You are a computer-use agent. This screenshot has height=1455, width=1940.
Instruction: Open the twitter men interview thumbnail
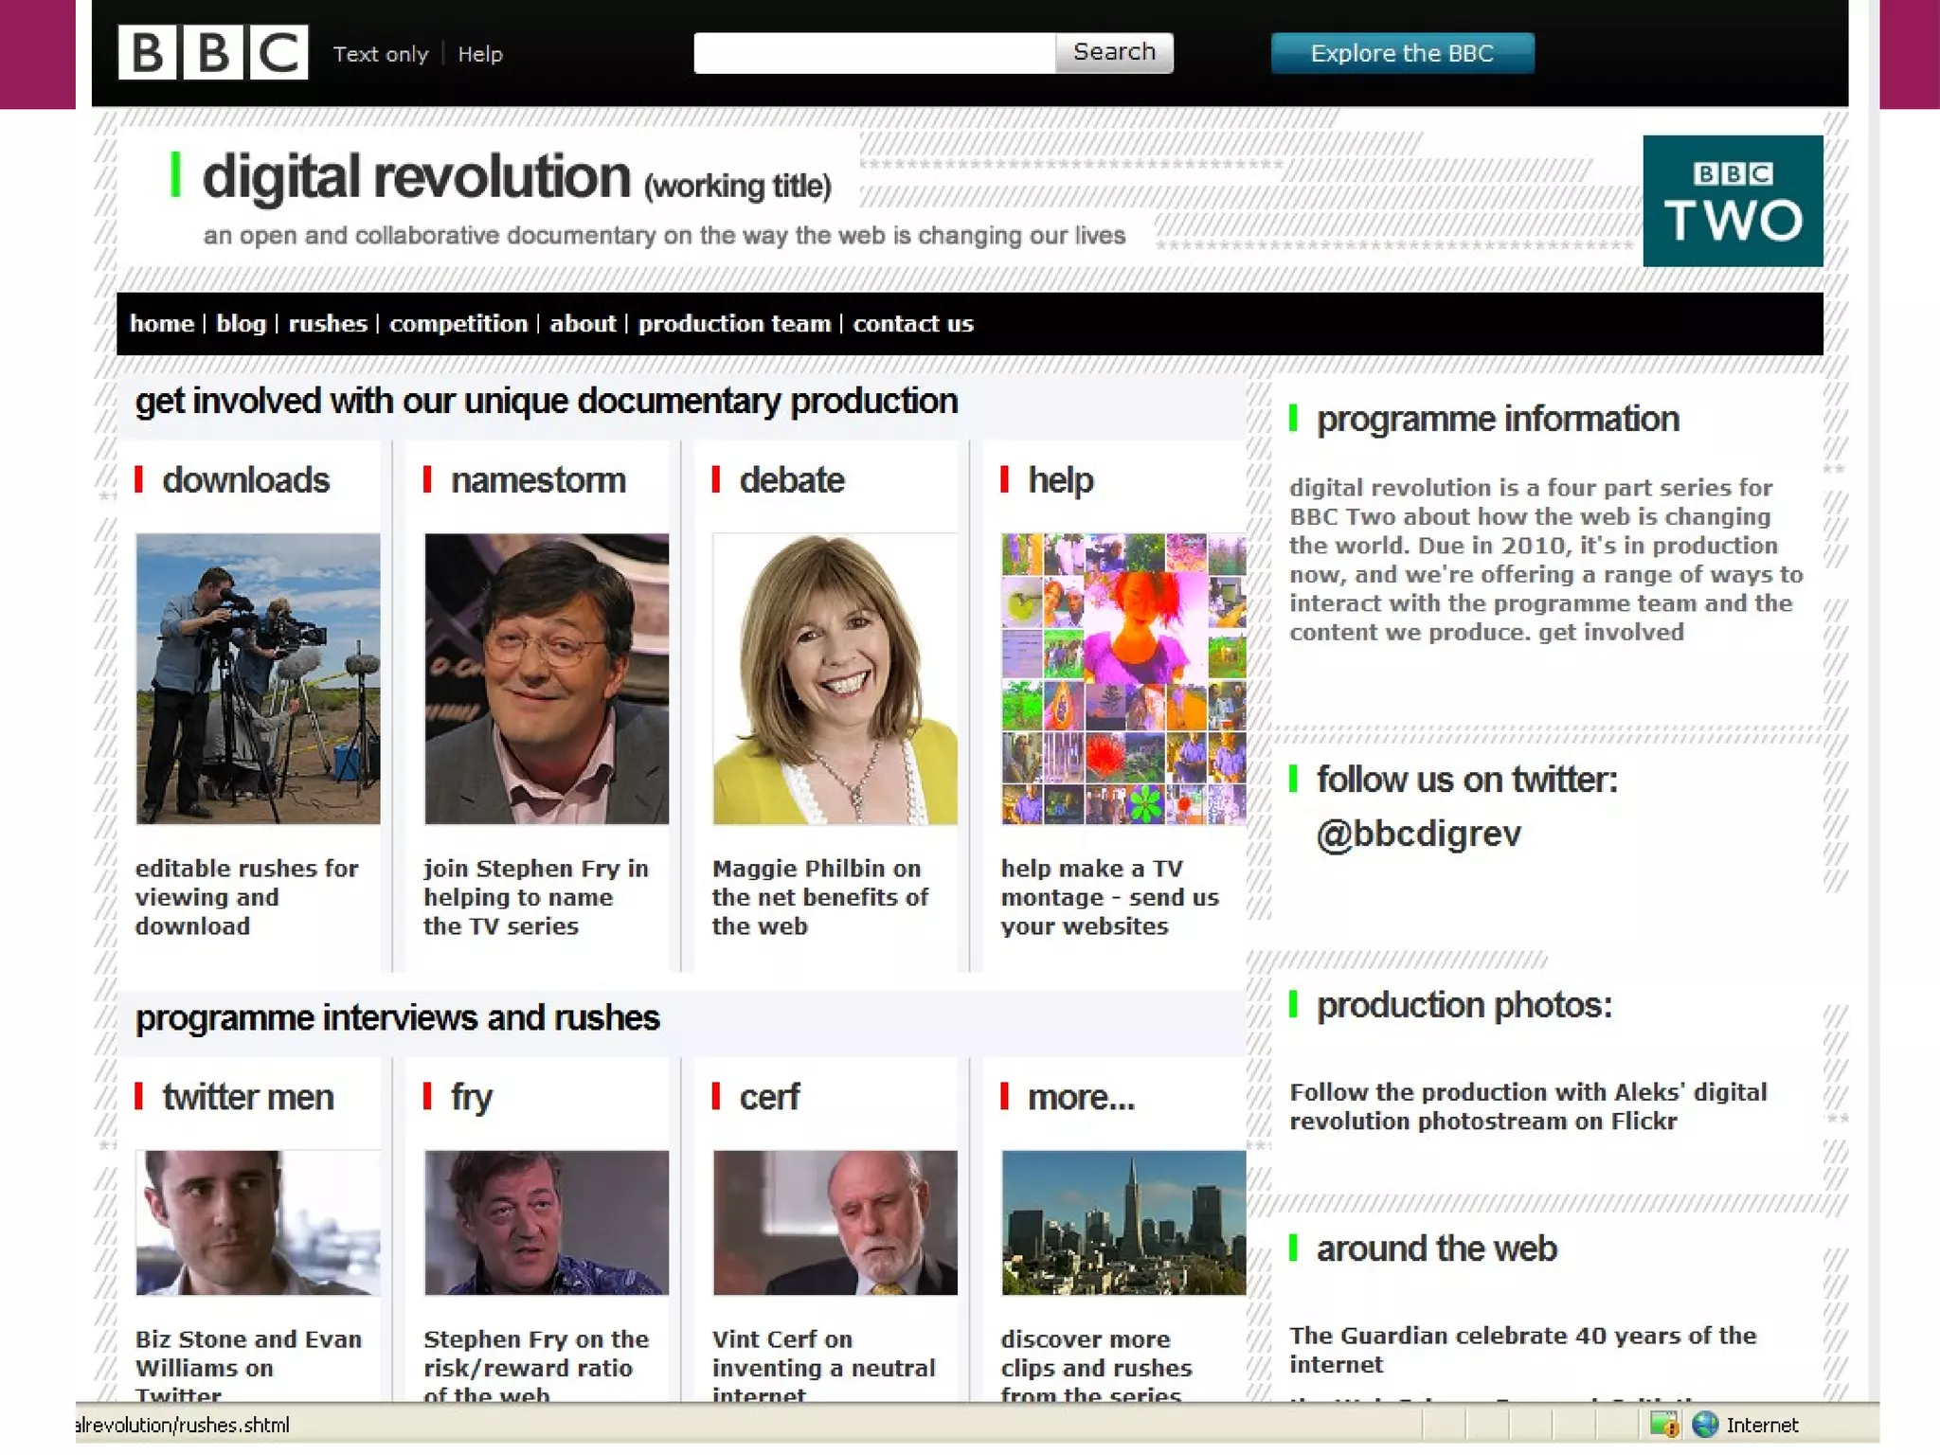[257, 1222]
